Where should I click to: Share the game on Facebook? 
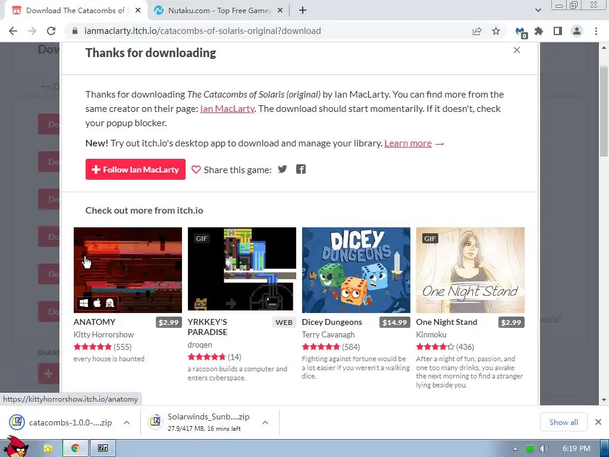[x=300, y=169]
